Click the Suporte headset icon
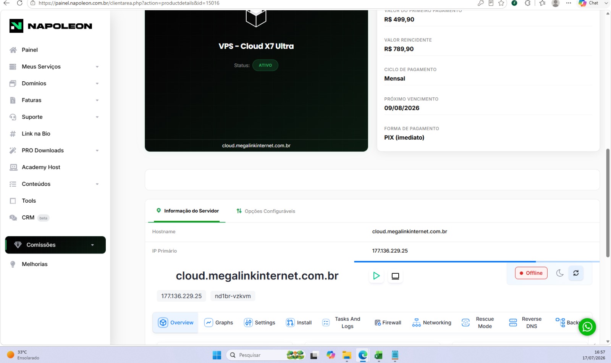611x363 pixels. (x=13, y=117)
